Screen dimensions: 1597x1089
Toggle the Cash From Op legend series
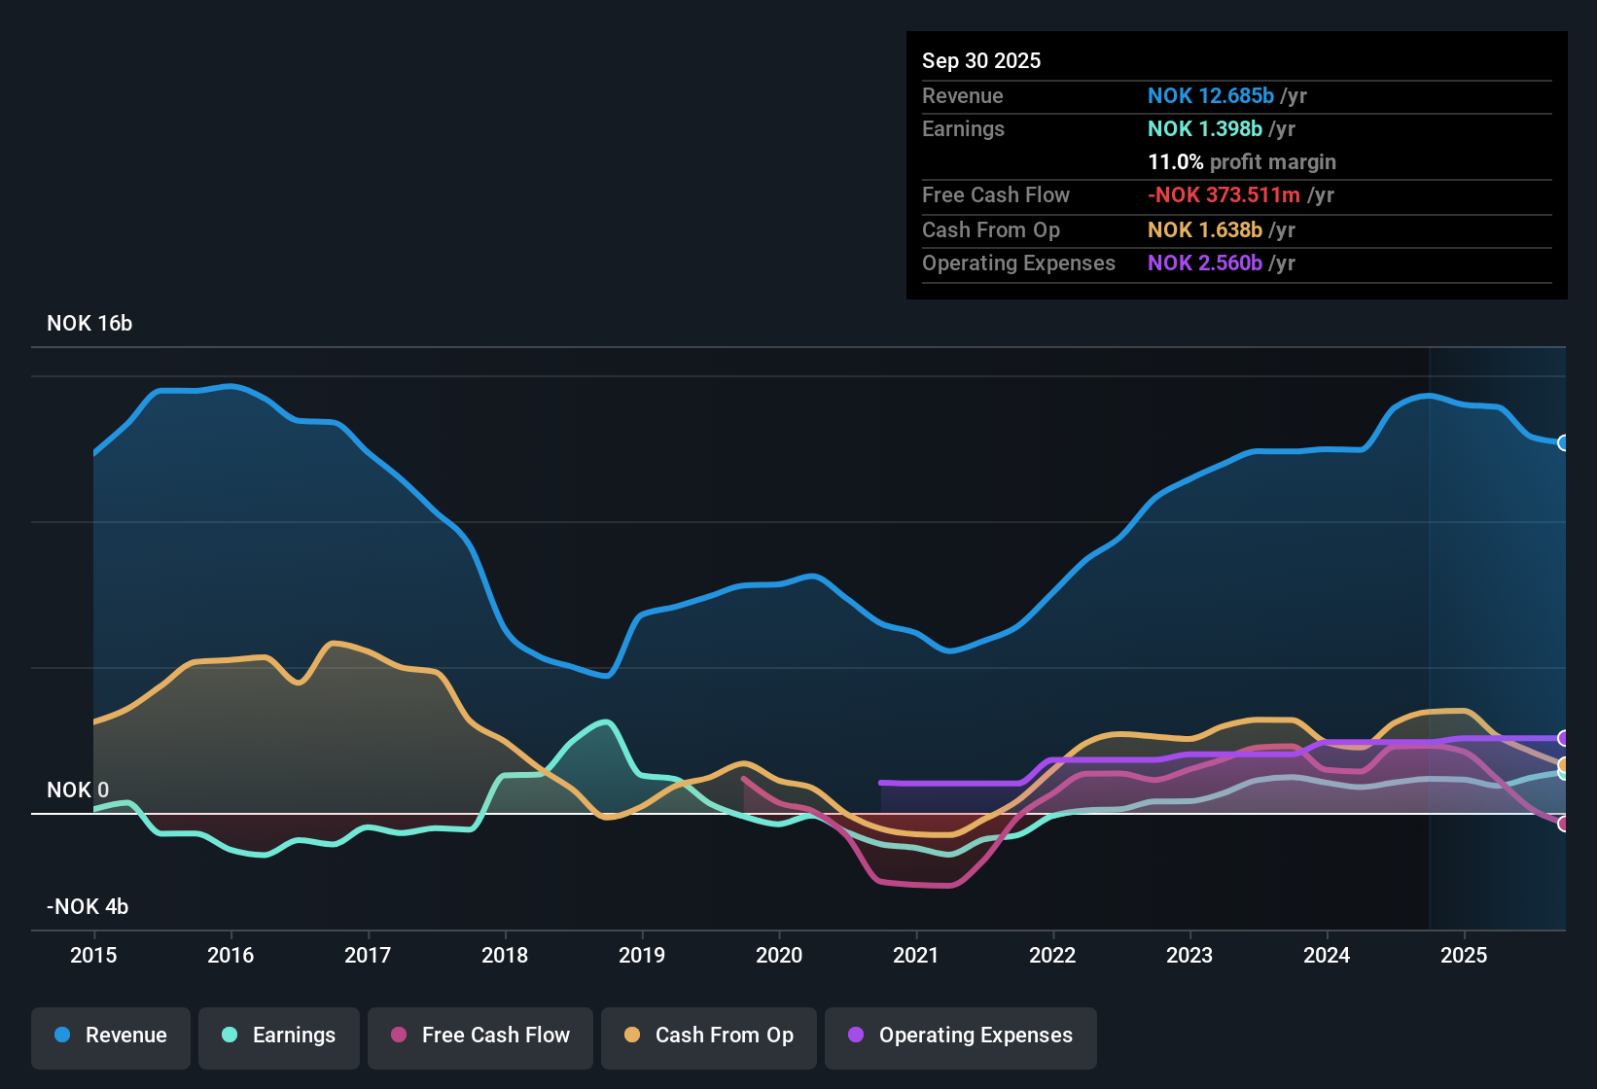[x=709, y=1037]
